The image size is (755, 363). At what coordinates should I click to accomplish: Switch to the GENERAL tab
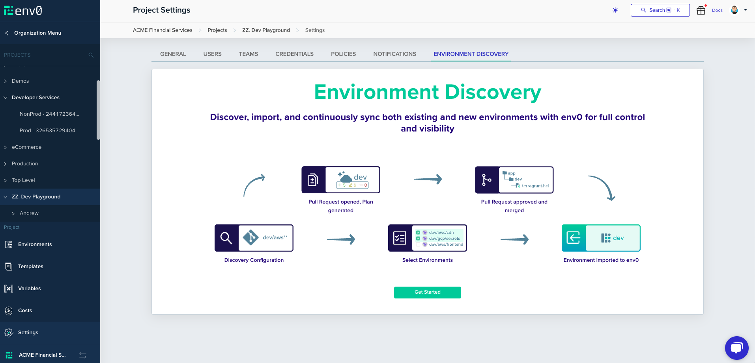[173, 54]
